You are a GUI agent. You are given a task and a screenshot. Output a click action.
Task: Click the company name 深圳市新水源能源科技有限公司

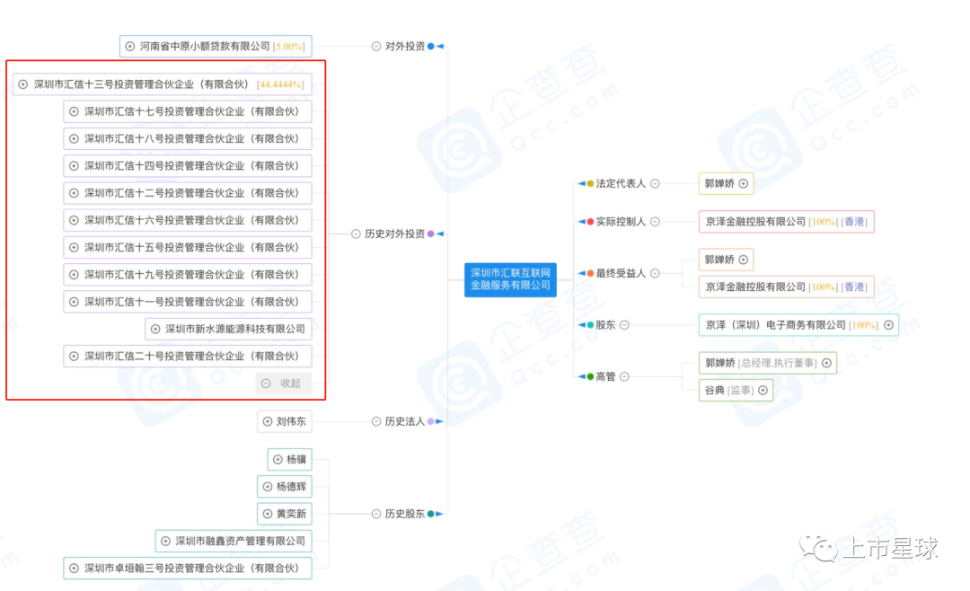[x=235, y=330]
